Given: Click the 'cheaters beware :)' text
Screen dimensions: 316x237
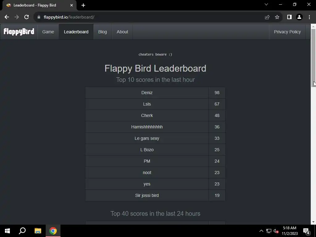Looking at the screenshot, I should pos(156,54).
